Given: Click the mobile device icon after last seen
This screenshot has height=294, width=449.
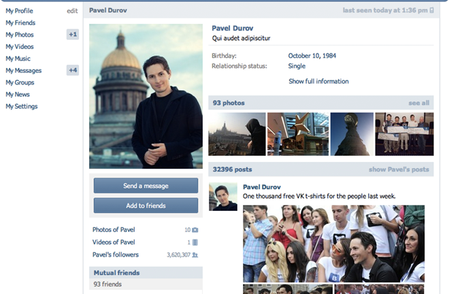Looking at the screenshot, I should (x=432, y=10).
